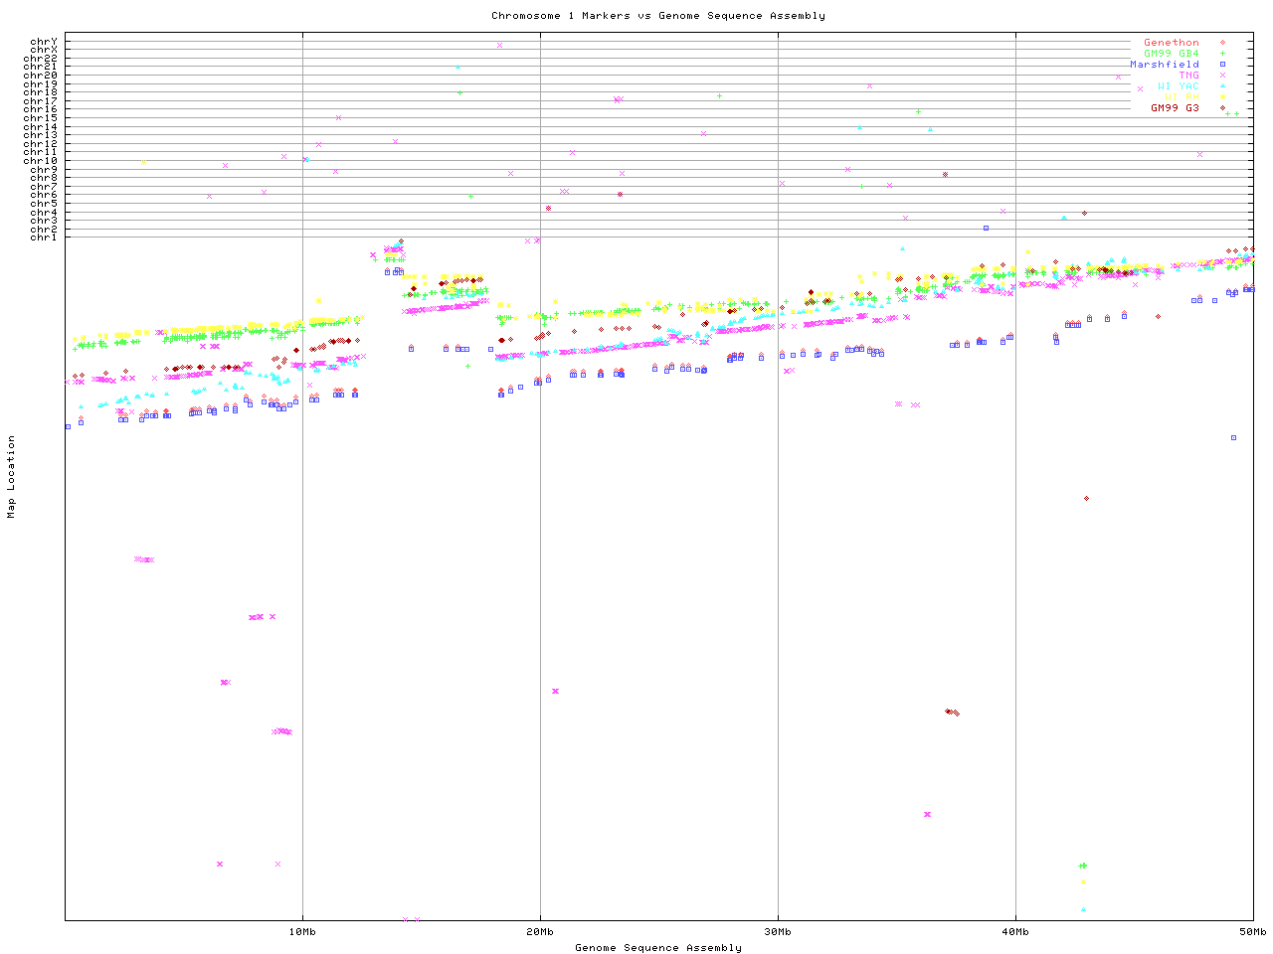Click the 30Mb tick label on x-axis
Screen dimensions: 1273x954
point(778,932)
